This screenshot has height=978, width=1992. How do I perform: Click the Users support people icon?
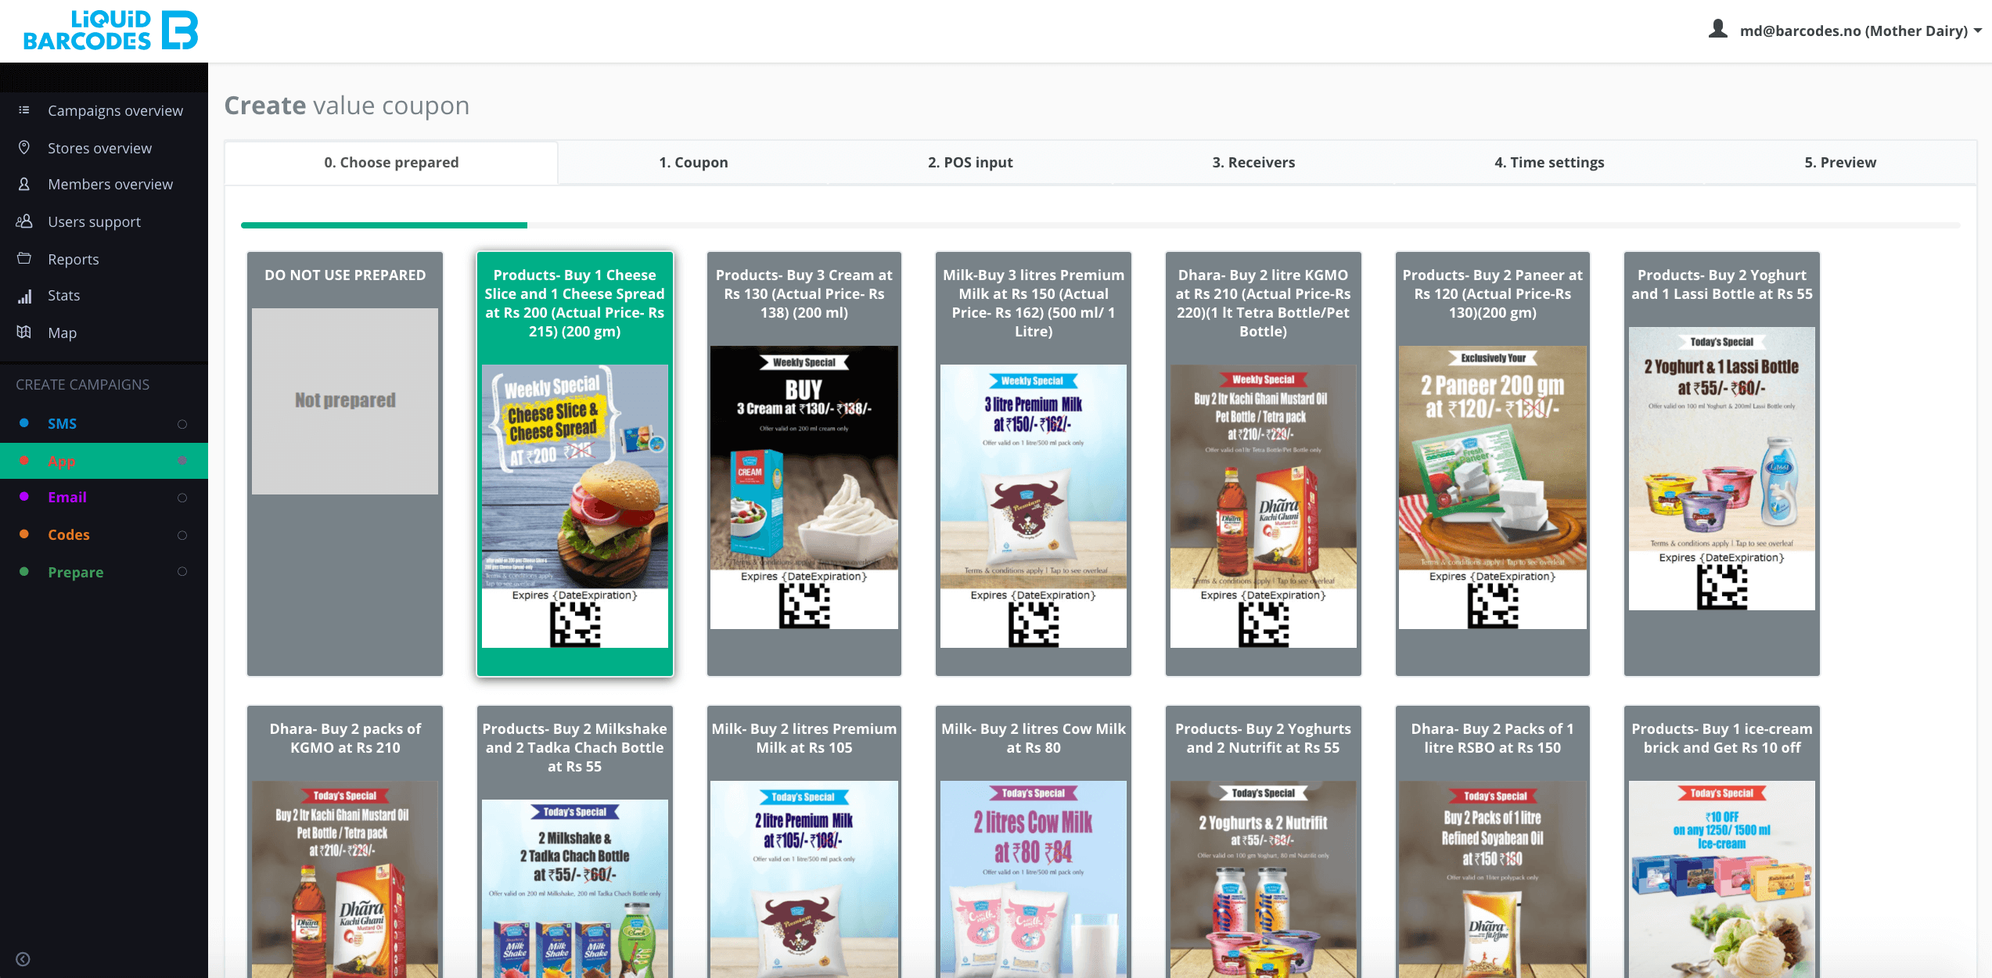tap(24, 221)
